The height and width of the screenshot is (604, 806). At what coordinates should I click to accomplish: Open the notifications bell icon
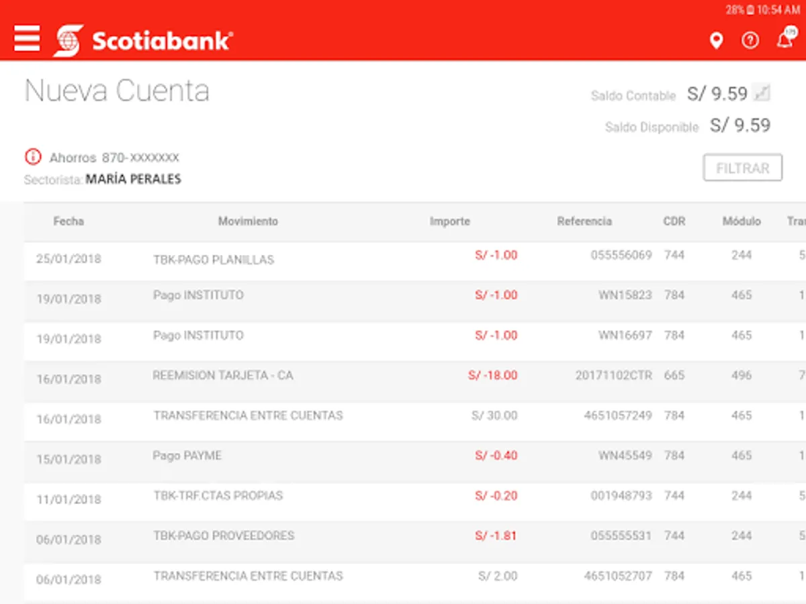coord(785,40)
